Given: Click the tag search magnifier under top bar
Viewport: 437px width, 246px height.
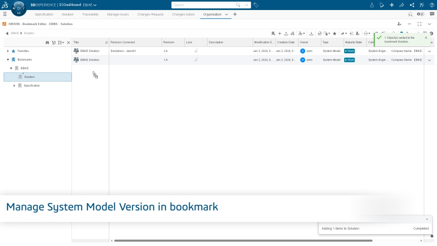Looking at the screenshot, I should pyautogui.click(x=410, y=14).
